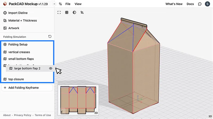Click the map icon next to small bottom flaps
213x119 pixels.
(x=5, y=59)
